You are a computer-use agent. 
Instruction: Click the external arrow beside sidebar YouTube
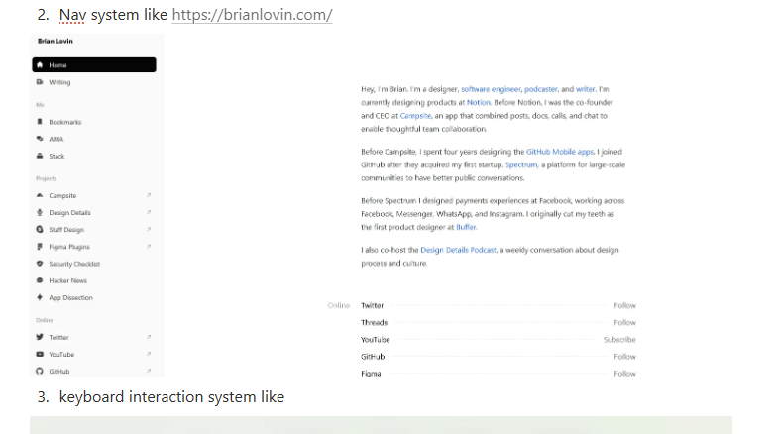(x=149, y=354)
